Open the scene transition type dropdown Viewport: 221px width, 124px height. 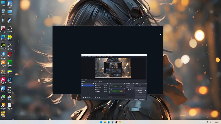[130, 86]
